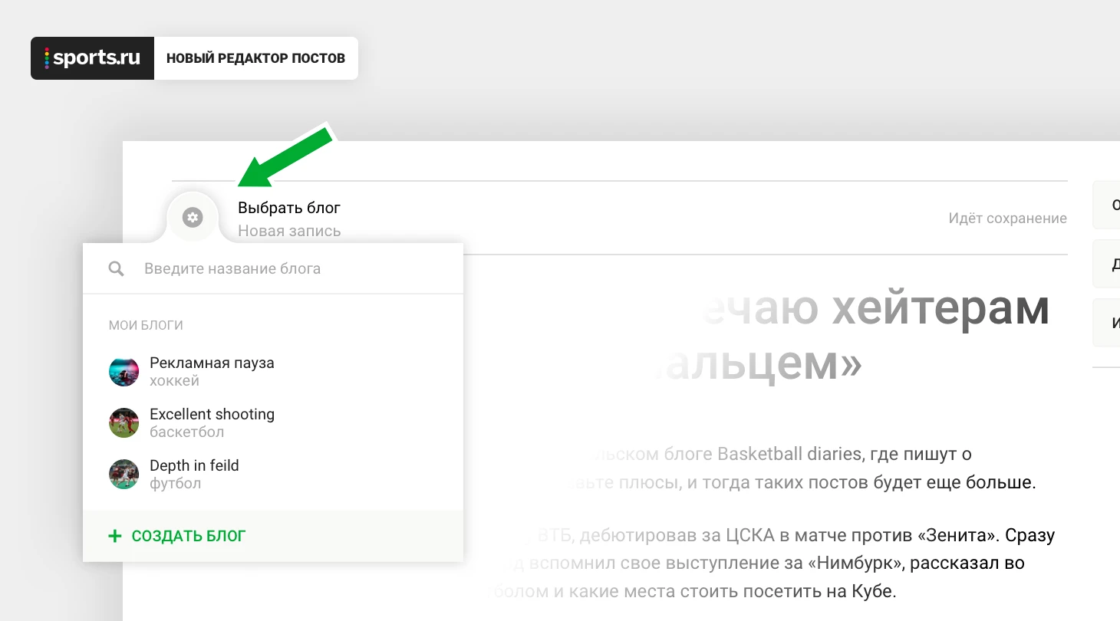
Task: Click the СОЗДАТЬ БЛОГ button
Action: click(273, 536)
